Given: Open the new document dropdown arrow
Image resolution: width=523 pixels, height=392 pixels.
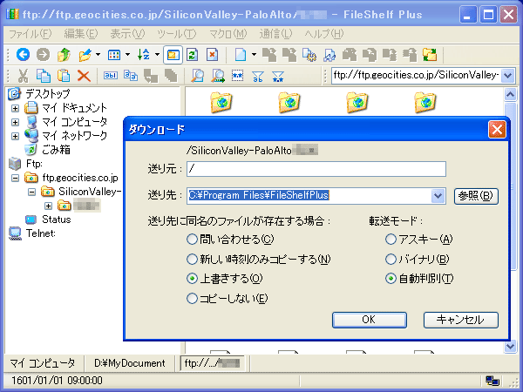Looking at the screenshot, I should pos(254,54).
